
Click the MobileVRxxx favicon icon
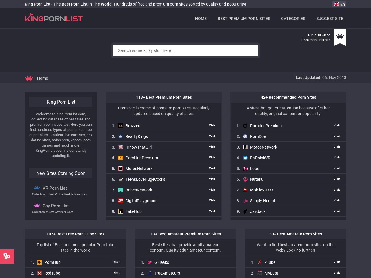coord(245,190)
